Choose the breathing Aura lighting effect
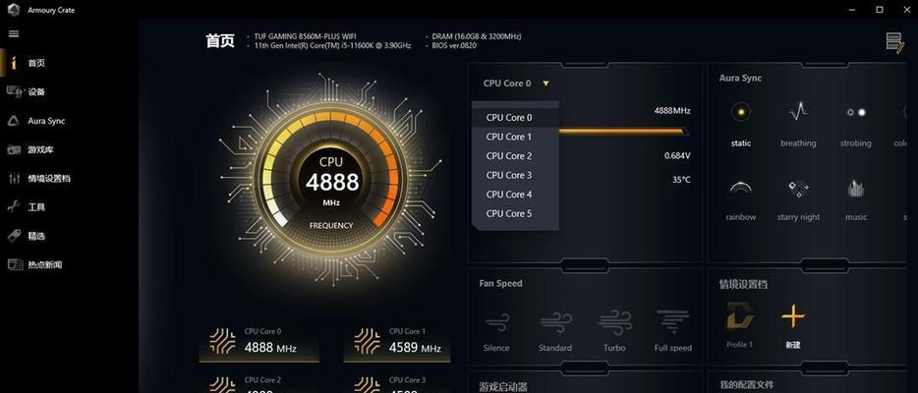 tap(798, 124)
